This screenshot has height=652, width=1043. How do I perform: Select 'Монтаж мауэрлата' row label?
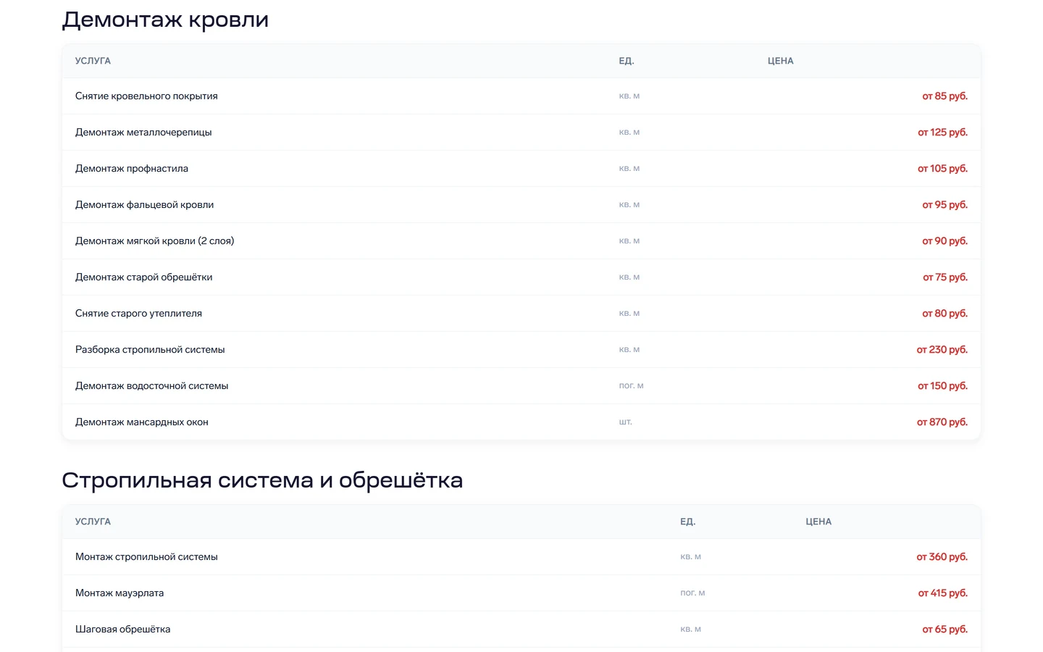tap(120, 593)
